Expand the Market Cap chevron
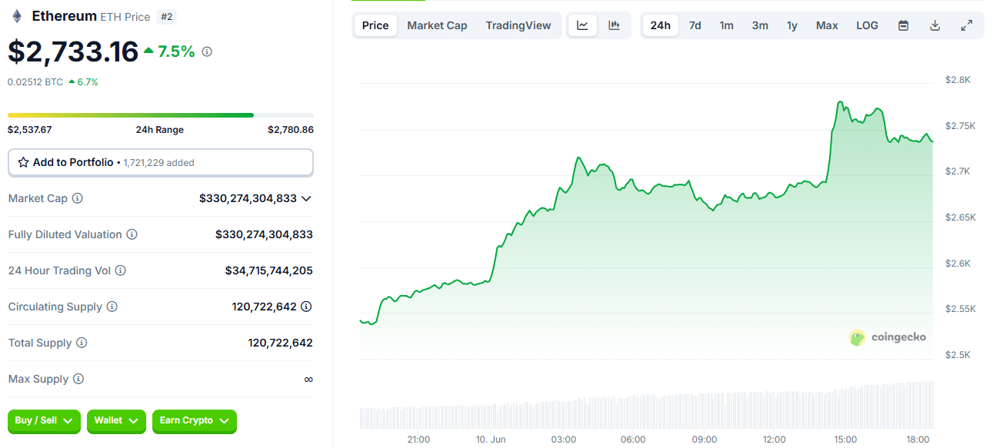This screenshot has height=448, width=993. [306, 198]
